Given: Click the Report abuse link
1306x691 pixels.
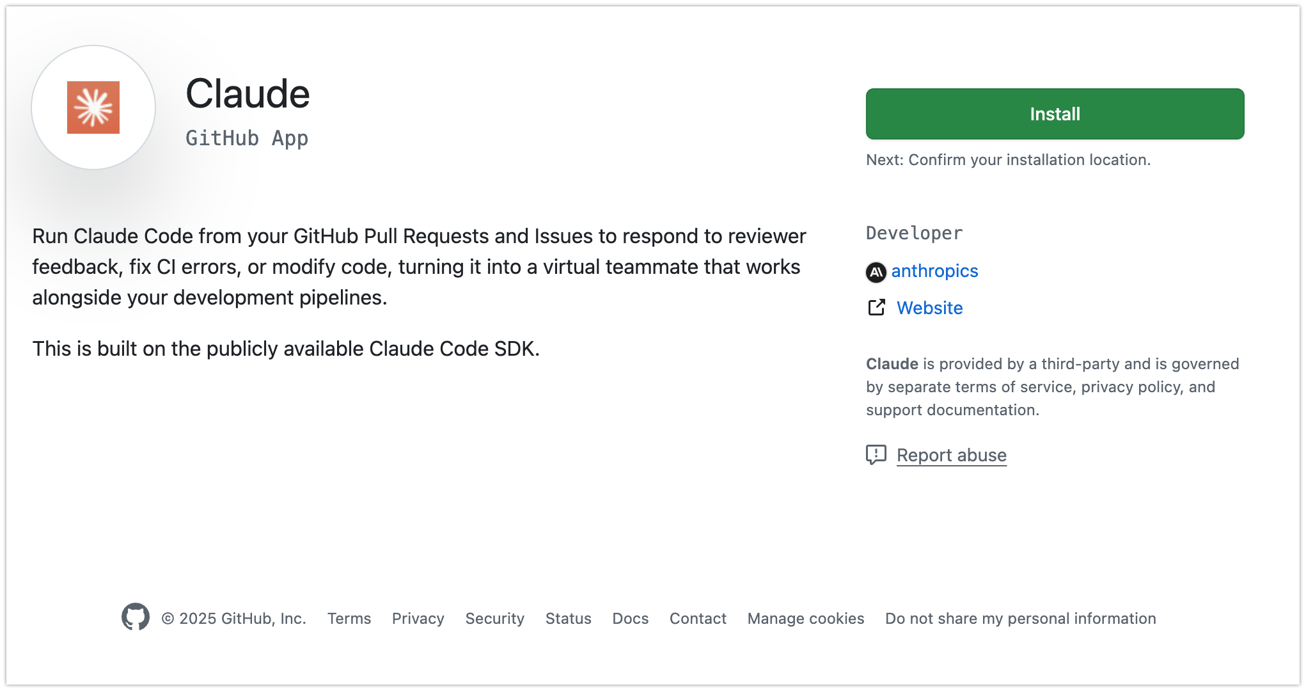Looking at the screenshot, I should 951,455.
